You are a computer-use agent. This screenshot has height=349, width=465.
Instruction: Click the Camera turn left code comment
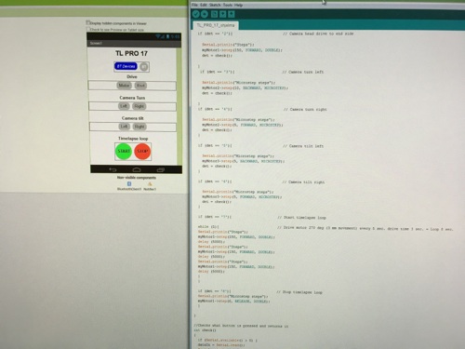coord(303,72)
